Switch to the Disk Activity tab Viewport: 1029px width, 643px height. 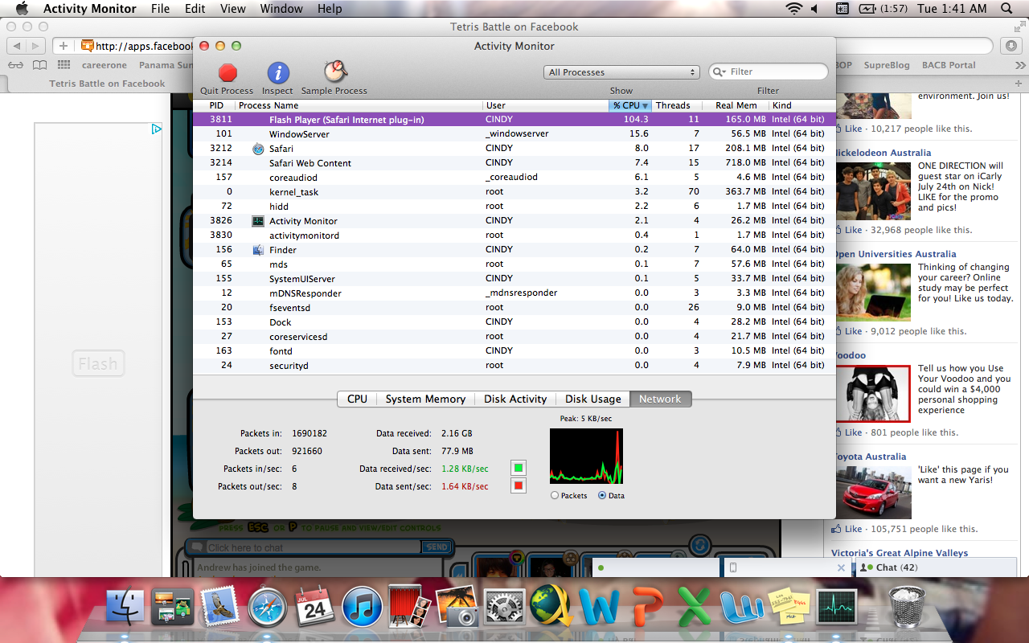(515, 399)
